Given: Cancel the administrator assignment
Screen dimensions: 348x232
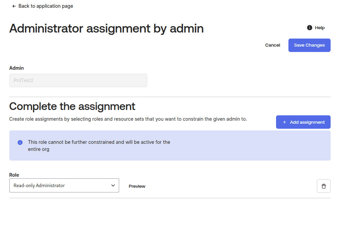Looking at the screenshot, I should 272,45.
